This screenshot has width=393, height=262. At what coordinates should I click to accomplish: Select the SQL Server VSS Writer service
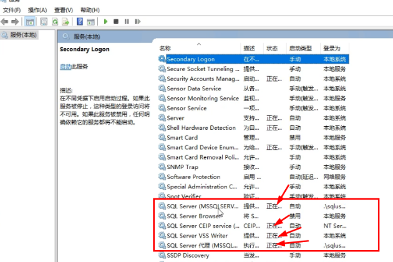[196, 236]
